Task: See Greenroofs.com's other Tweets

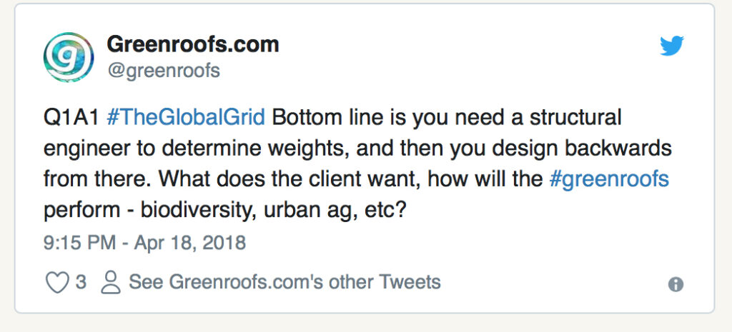Action: (284, 282)
